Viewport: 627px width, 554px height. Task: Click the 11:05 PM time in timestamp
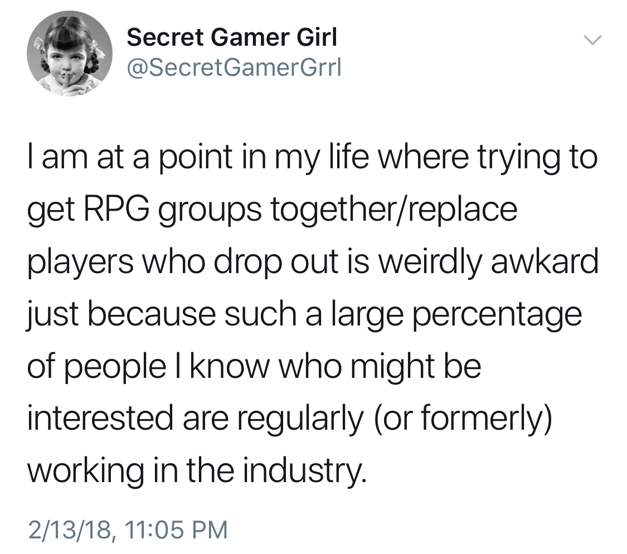pyautogui.click(x=176, y=529)
